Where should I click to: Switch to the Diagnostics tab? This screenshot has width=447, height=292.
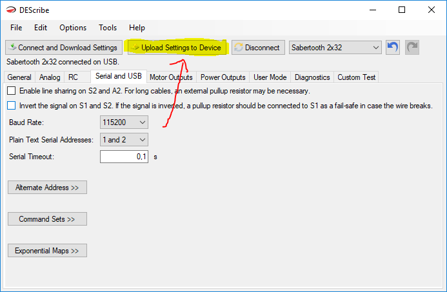click(x=312, y=77)
